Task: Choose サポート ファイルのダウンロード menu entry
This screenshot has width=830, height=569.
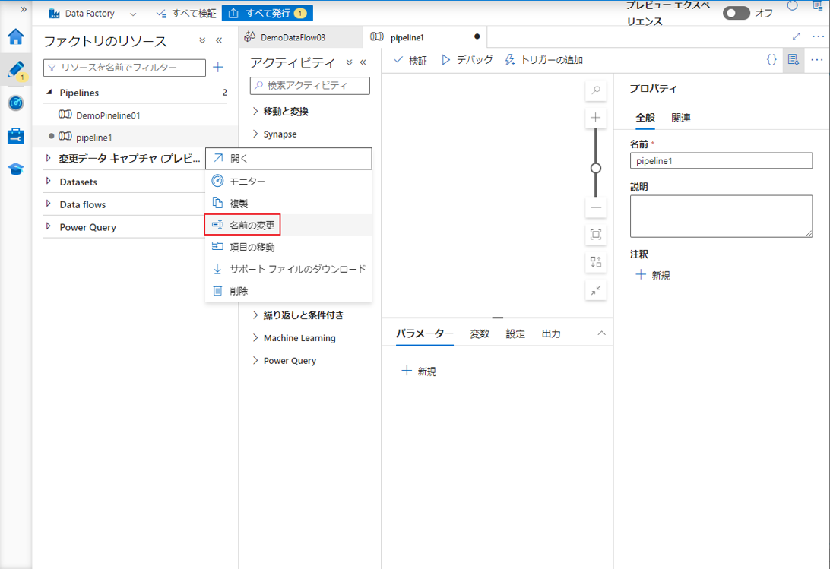Action: point(289,269)
